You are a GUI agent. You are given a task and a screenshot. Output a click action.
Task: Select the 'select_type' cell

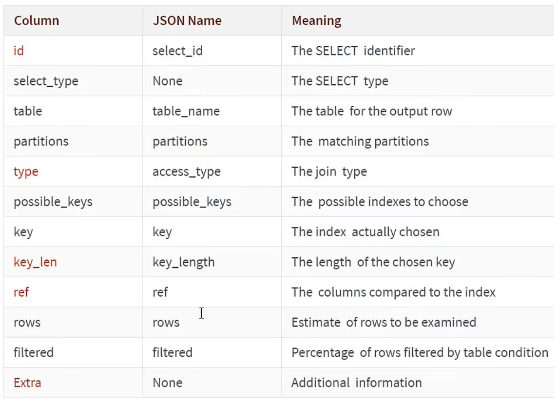pyautogui.click(x=46, y=81)
